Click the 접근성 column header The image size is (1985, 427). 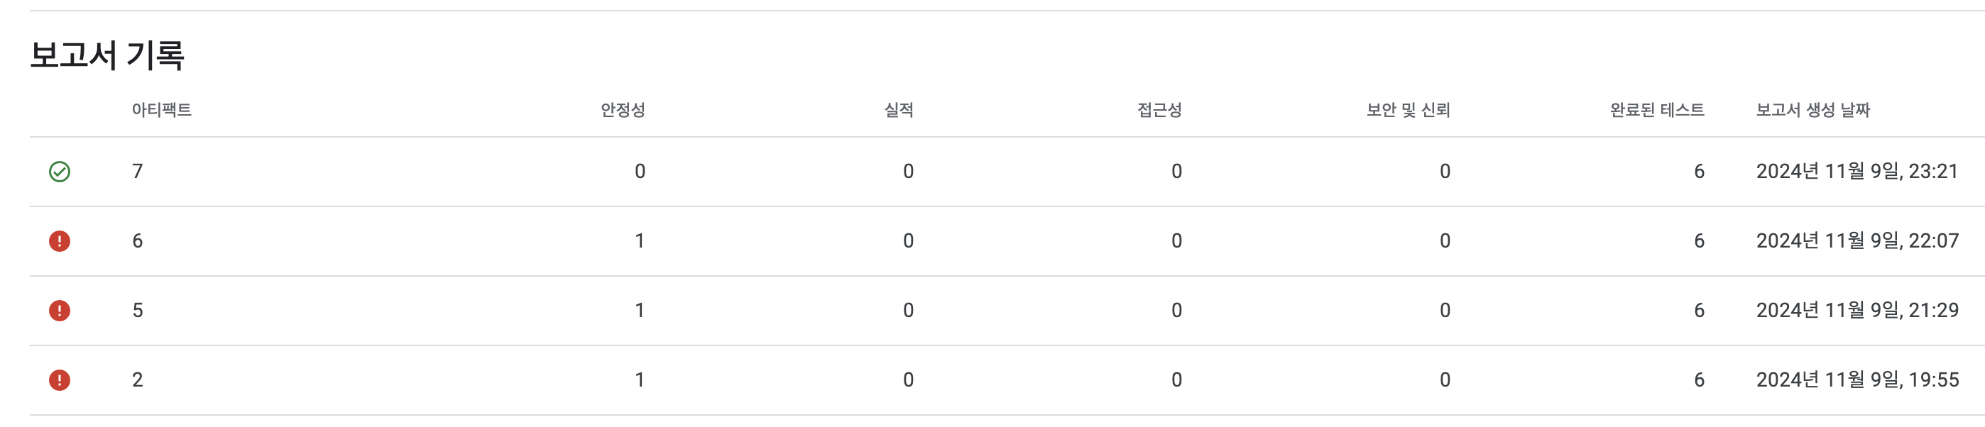[1160, 110]
